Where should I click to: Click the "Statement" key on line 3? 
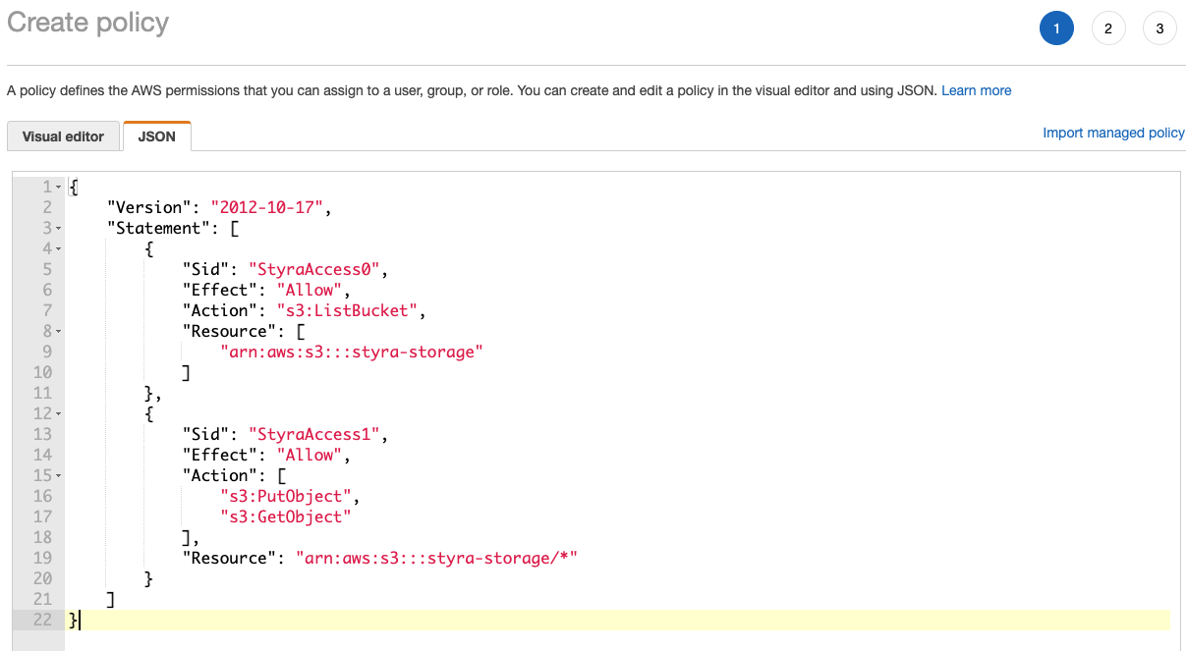158,228
